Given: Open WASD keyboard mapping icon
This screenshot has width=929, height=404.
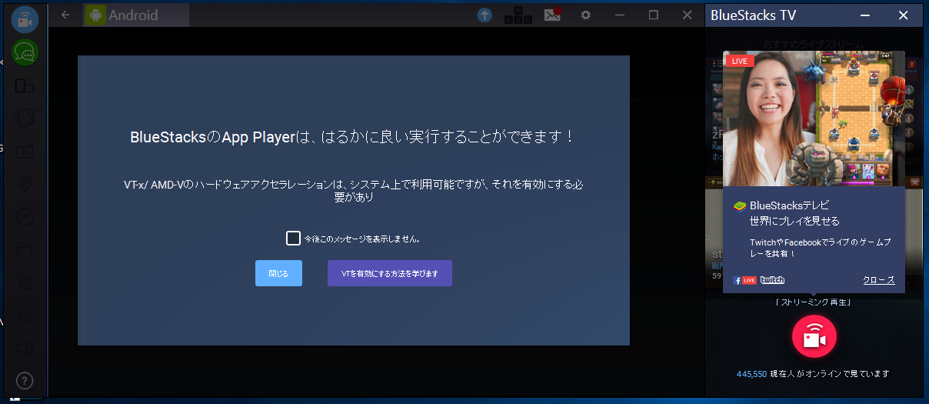Looking at the screenshot, I should [x=518, y=15].
